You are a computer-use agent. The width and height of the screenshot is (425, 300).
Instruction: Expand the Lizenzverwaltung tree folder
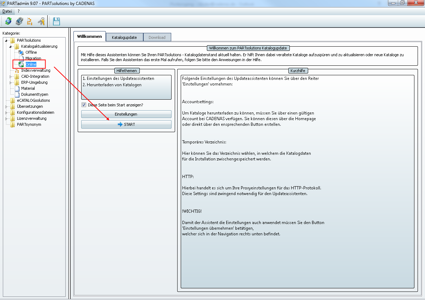6,118
